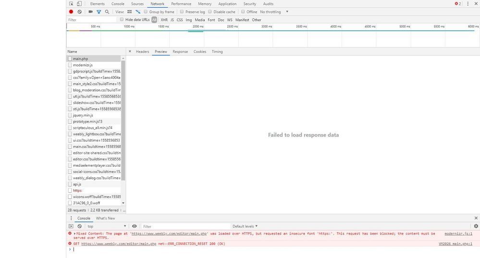Open the top context selector dropdown
Viewport: 480px width, 258px height.
[x=107, y=226]
